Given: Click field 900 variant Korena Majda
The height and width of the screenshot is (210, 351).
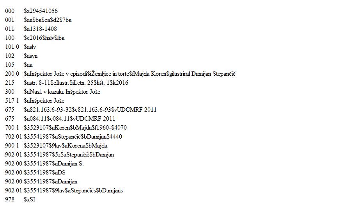Looking at the screenshot, I should (66, 146).
